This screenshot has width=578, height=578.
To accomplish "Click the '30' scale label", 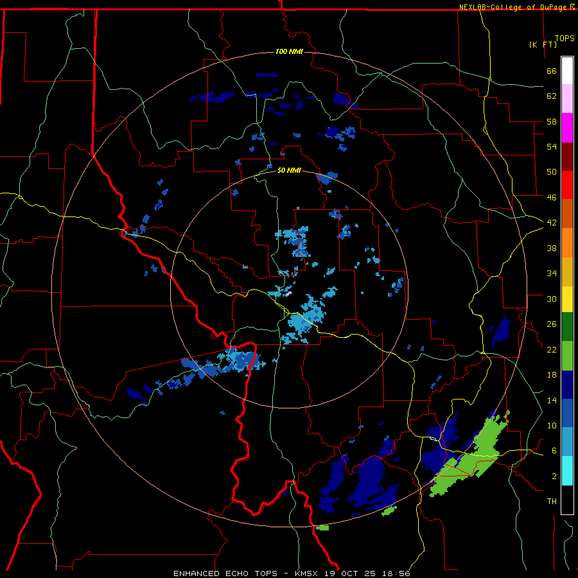I will (x=552, y=299).
